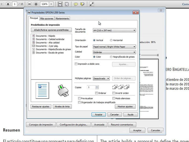Click Configuración de página button

73,125
